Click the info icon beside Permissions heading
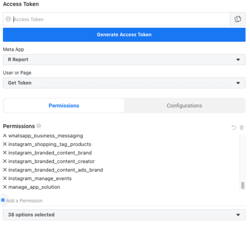This screenshot has height=226, width=250. pos(38,126)
